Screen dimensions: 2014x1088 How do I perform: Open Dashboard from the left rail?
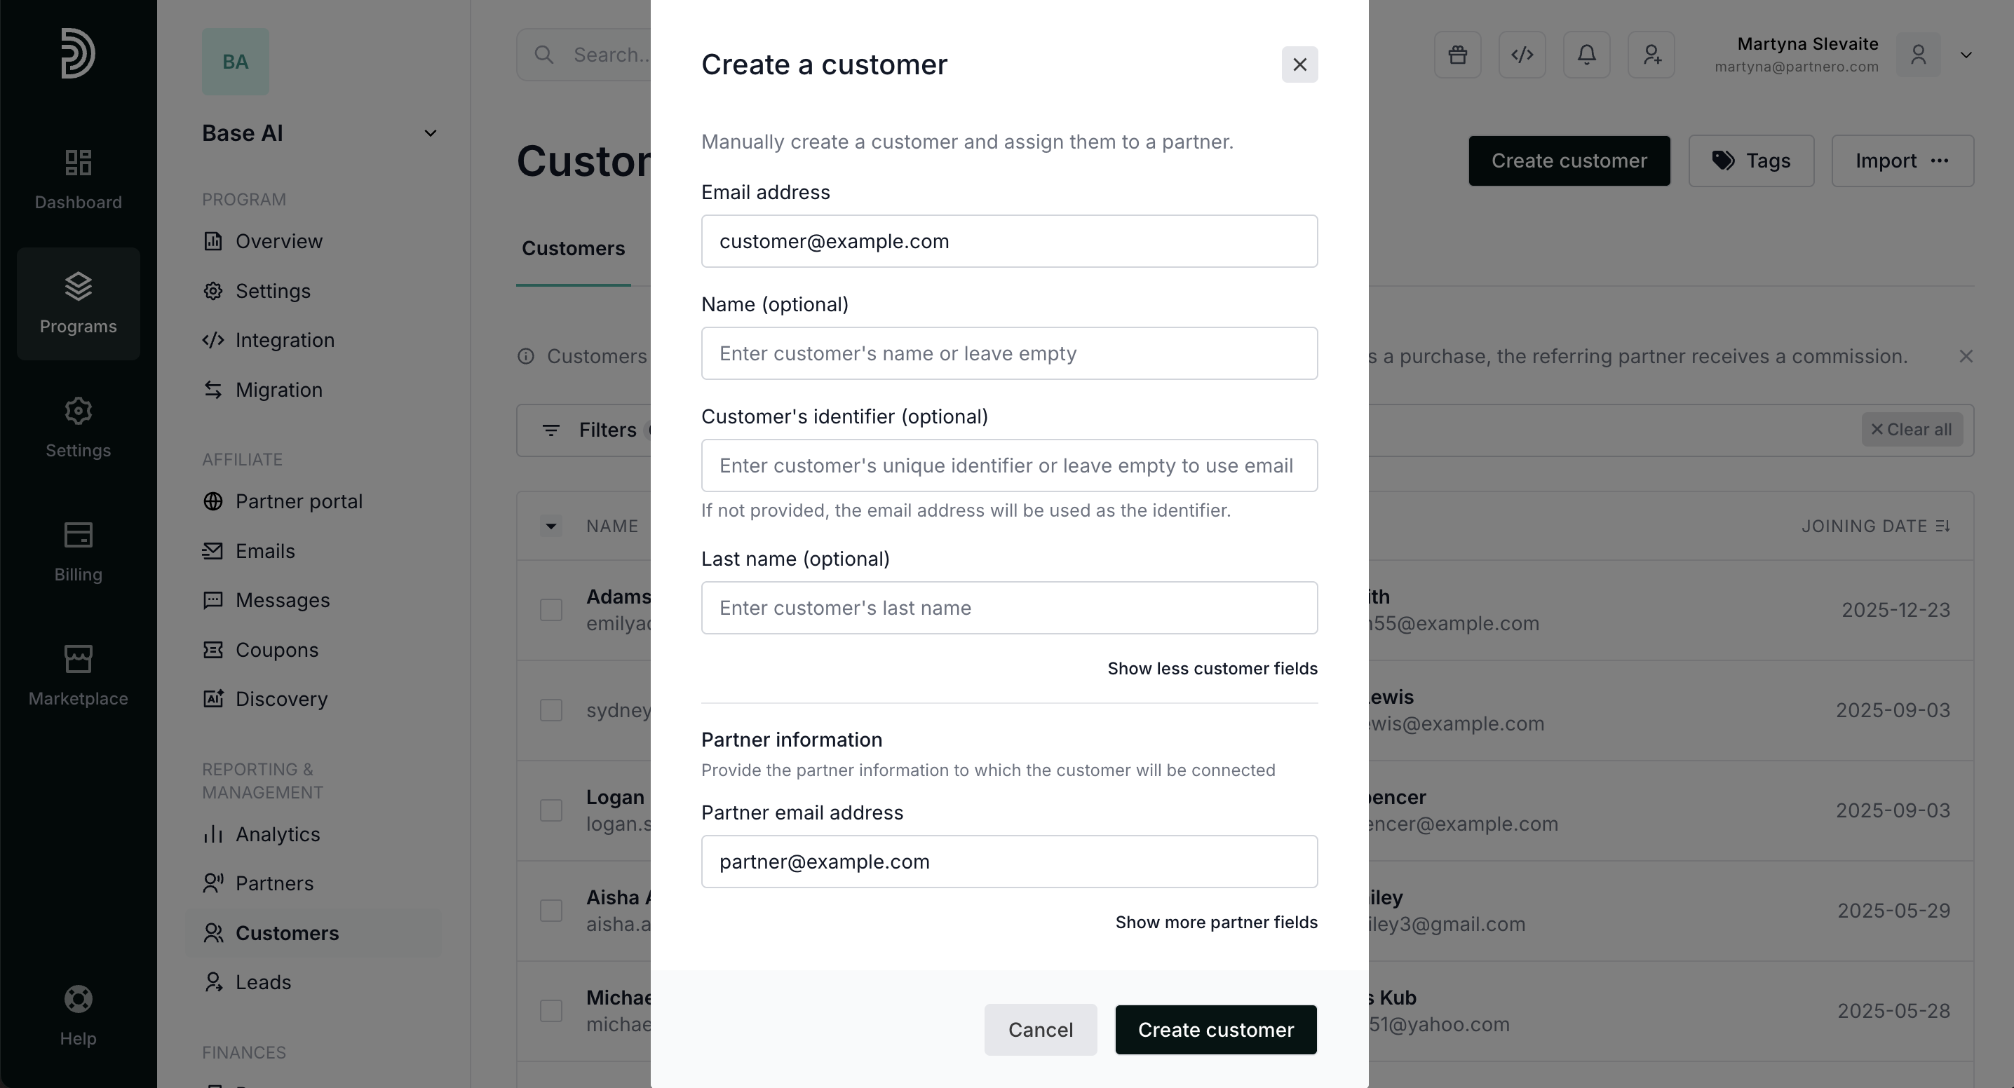(x=78, y=179)
